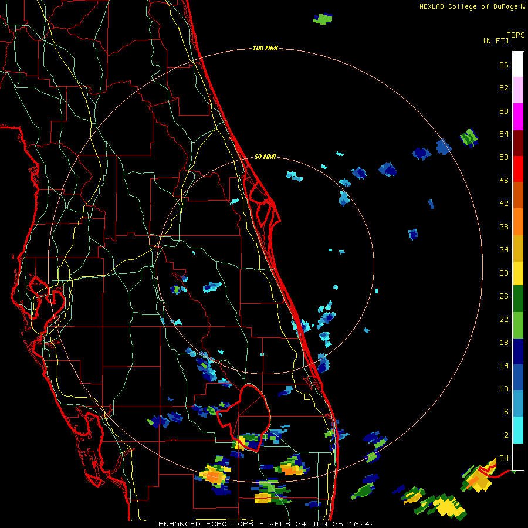Click the legend value 18
This screenshot has height=528, width=528.
(504, 343)
